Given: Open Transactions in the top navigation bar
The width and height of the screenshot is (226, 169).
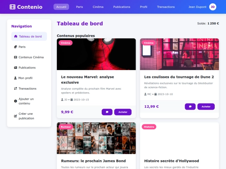Looking at the screenshot, I should [166, 7].
